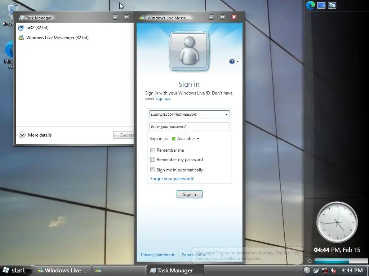Select the ui32 (32 bit) row

[75, 28]
